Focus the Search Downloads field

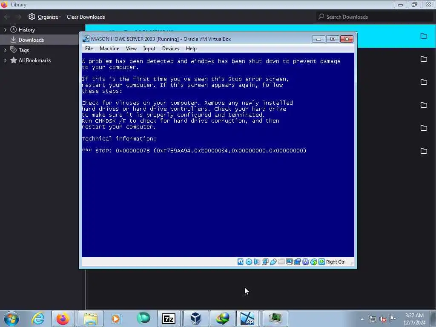point(374,17)
